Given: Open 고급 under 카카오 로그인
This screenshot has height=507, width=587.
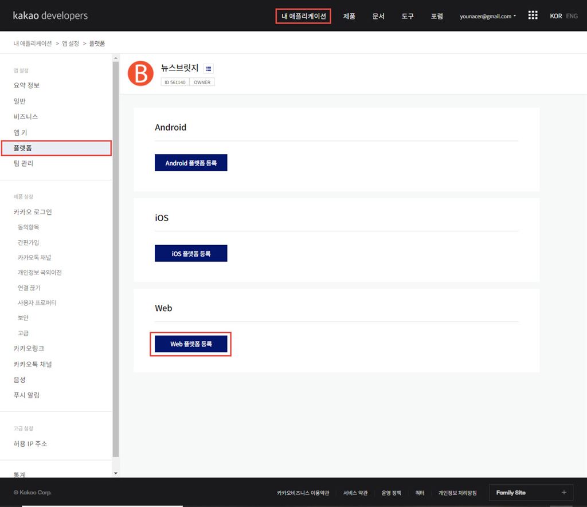Looking at the screenshot, I should point(23,333).
